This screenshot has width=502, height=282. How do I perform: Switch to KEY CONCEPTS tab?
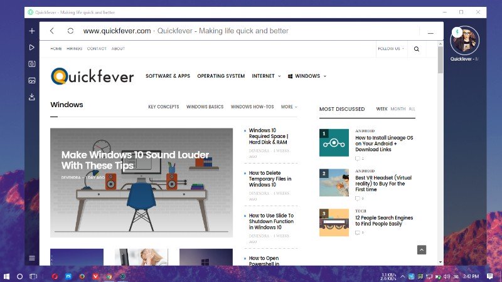(x=164, y=107)
